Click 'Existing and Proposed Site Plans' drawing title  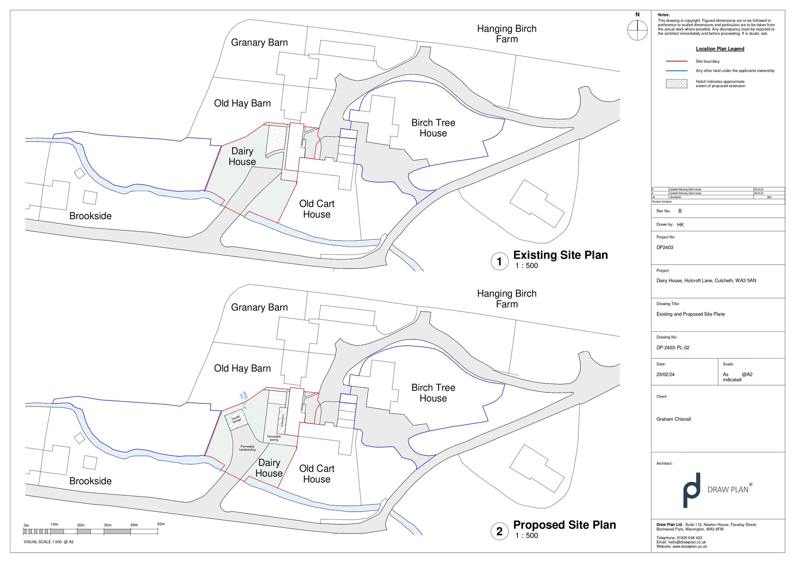click(x=690, y=314)
